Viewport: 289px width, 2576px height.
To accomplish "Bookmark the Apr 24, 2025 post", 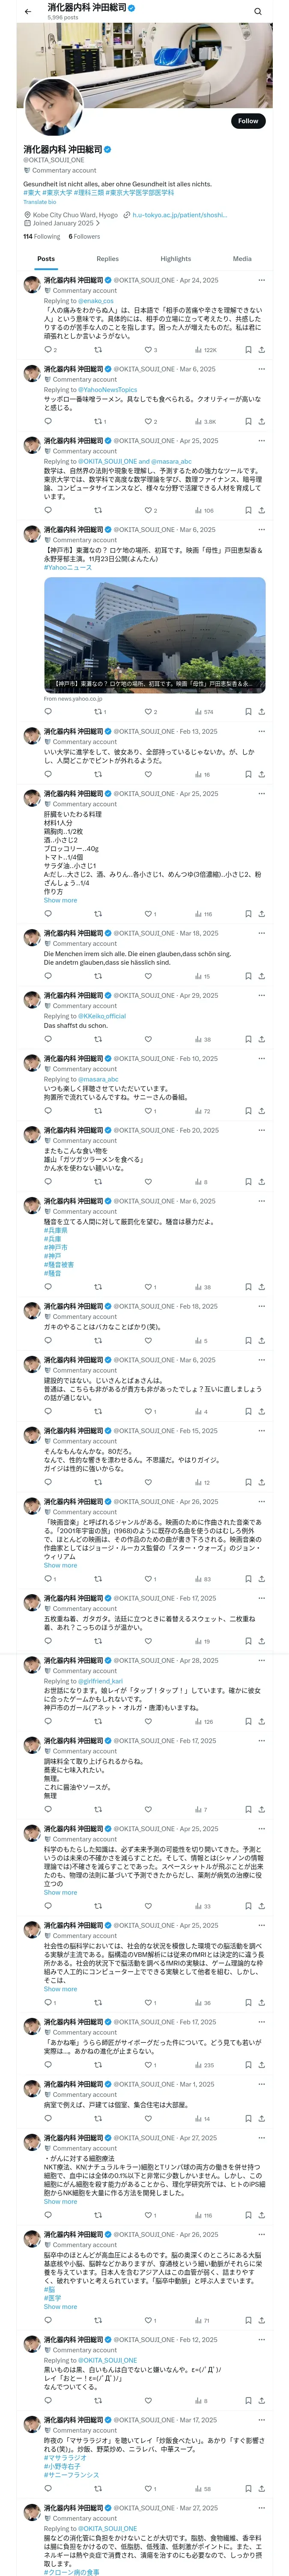I will (x=247, y=350).
